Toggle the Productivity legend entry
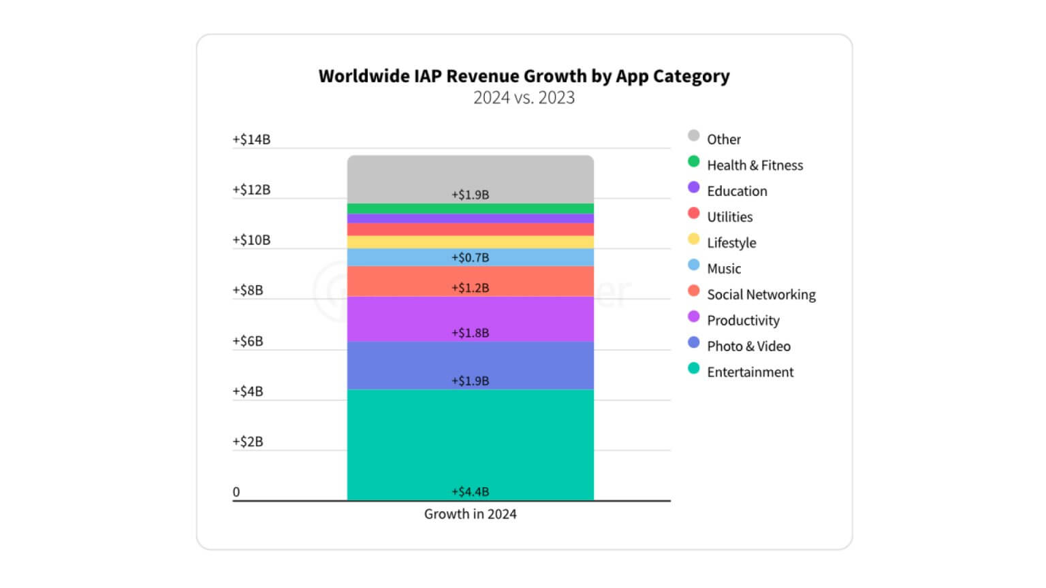This screenshot has height=588, width=1046. [x=743, y=320]
